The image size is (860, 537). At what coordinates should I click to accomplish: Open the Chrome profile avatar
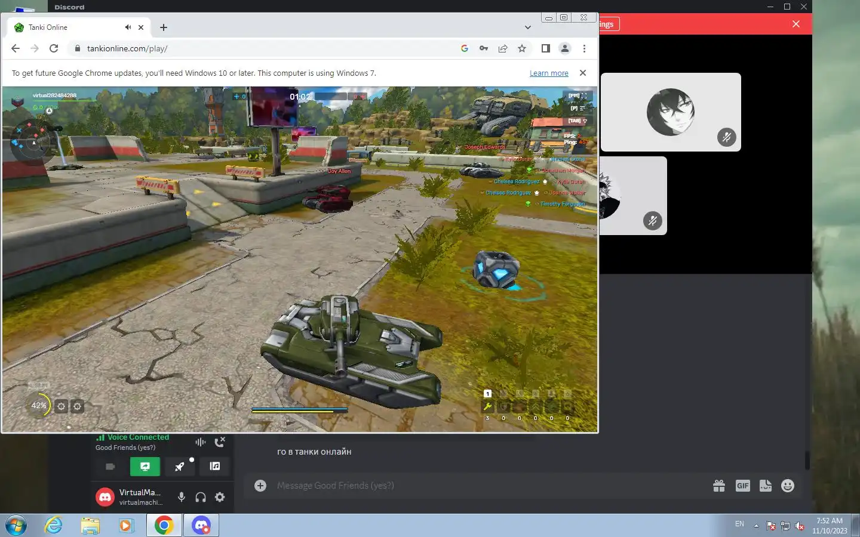point(564,48)
